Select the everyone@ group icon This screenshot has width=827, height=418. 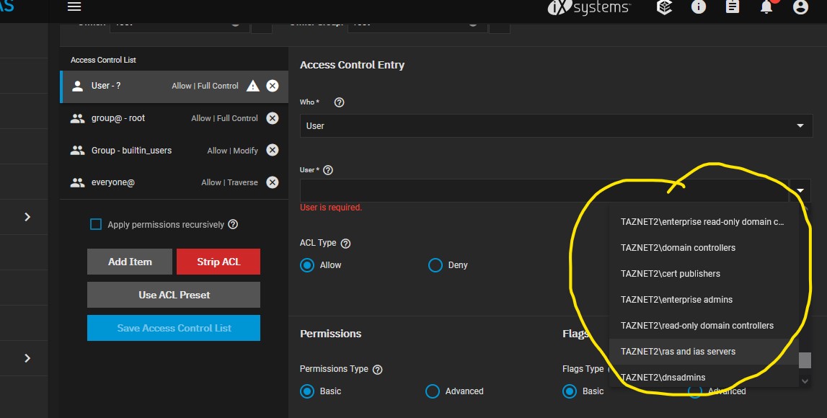click(x=78, y=183)
